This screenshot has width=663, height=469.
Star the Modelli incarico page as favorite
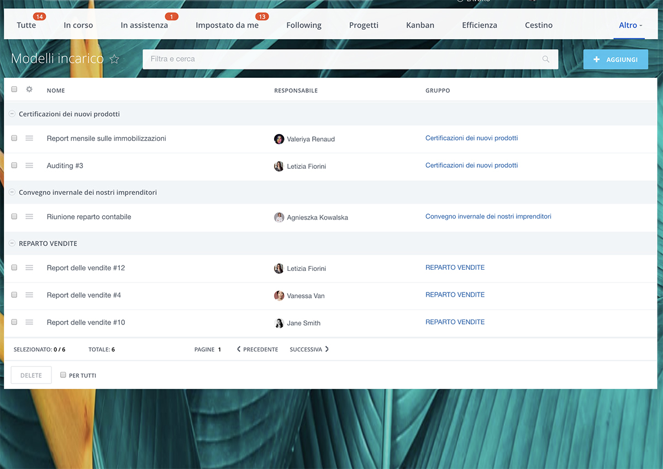click(x=114, y=59)
